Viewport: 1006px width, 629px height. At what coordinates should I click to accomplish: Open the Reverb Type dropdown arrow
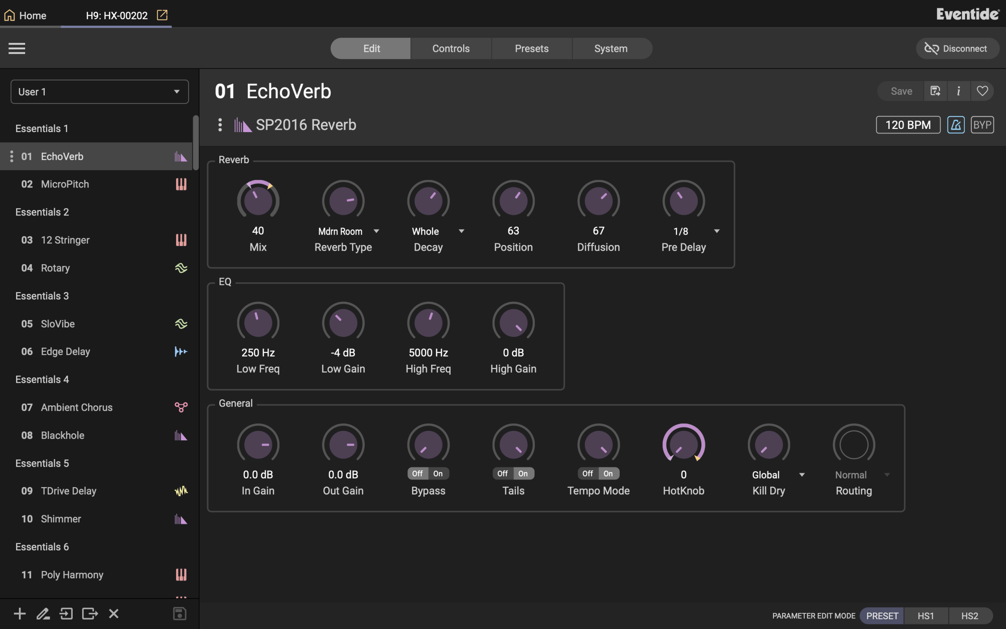point(376,231)
